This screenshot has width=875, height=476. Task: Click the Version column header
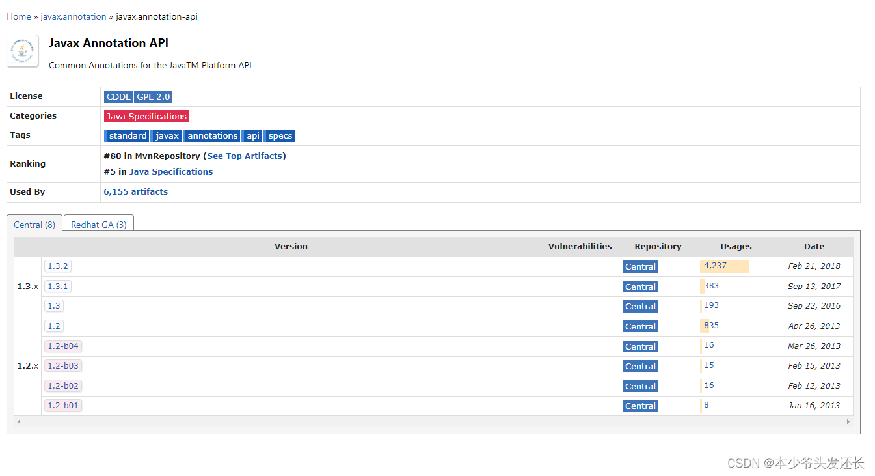[291, 246]
